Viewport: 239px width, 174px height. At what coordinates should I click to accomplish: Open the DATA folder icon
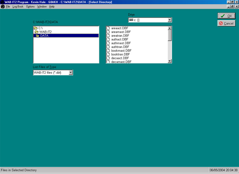click(x=37, y=35)
